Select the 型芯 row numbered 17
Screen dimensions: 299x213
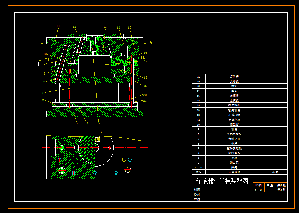pos(235,91)
